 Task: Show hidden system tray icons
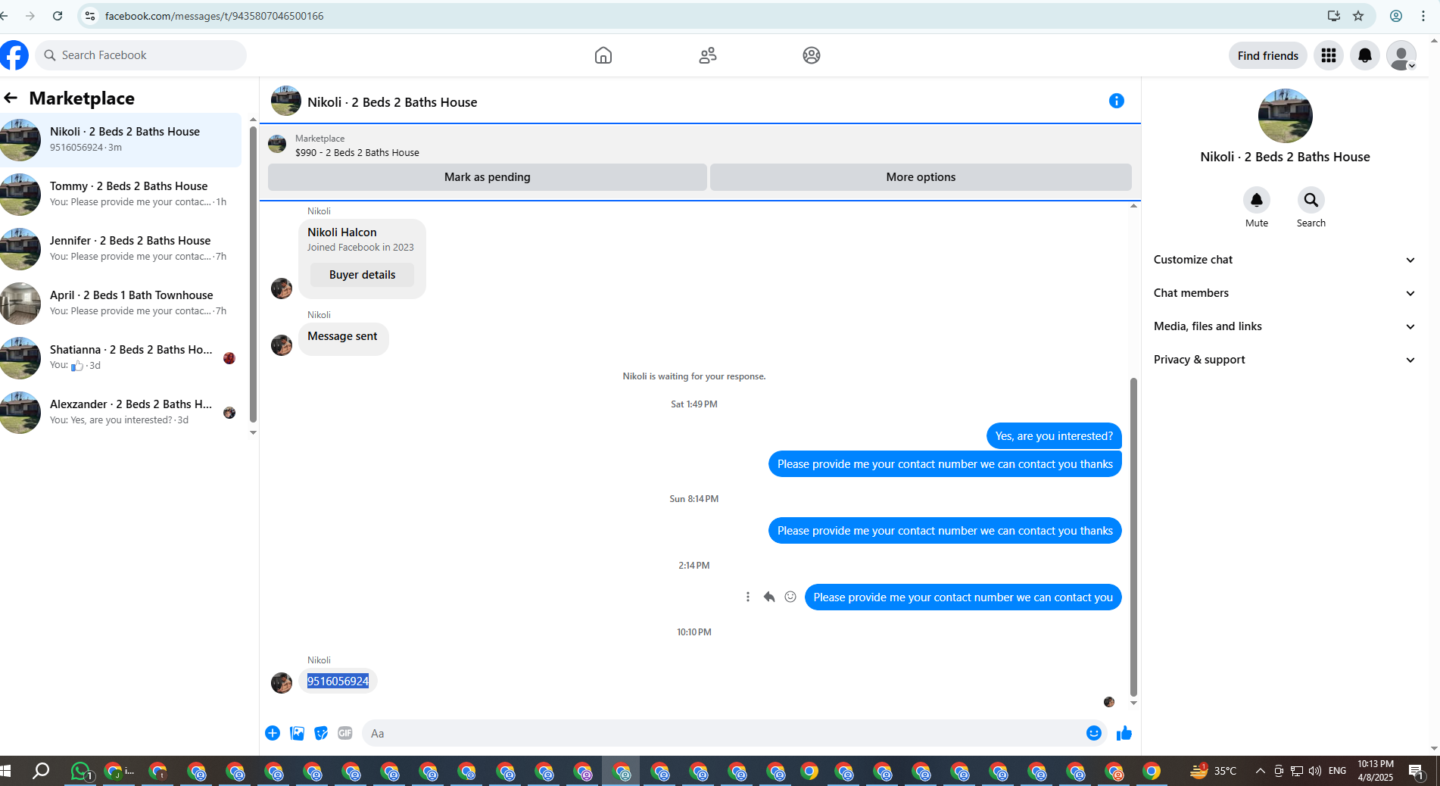[1260, 772]
